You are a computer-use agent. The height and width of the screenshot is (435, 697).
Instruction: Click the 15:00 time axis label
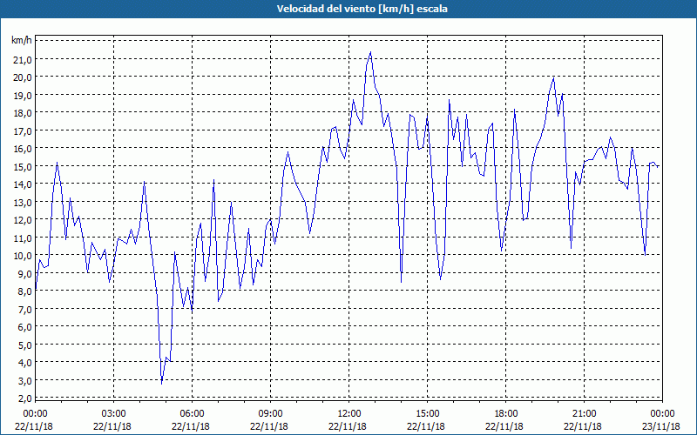427,414
